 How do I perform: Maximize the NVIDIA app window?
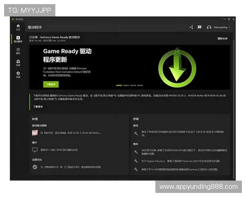pos(229,19)
